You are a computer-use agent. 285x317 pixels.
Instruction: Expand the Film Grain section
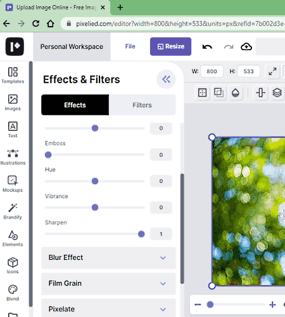[x=108, y=283]
